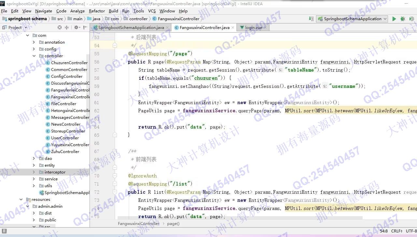
Task: Select StoreupController class
Action: click(x=68, y=131)
